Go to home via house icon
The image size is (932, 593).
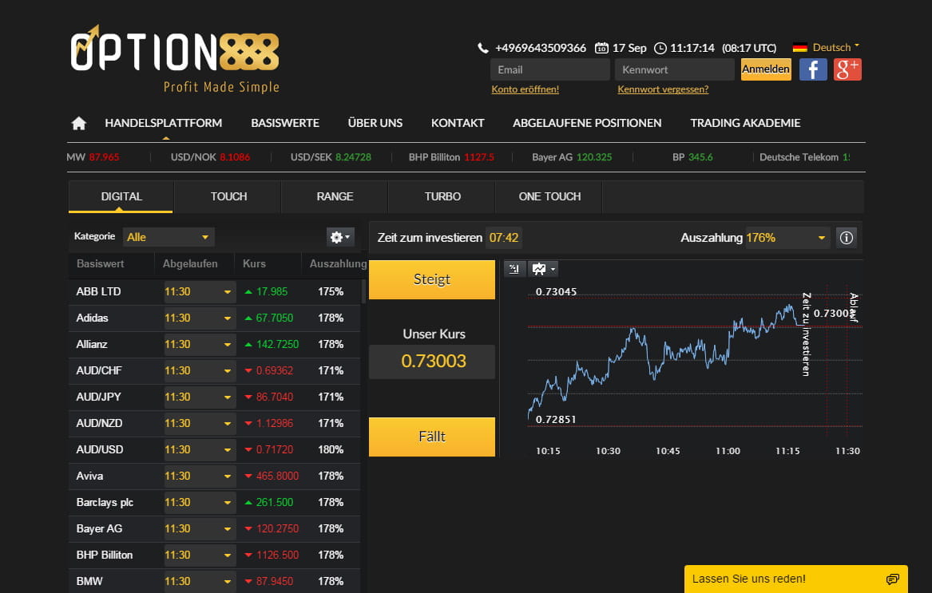pos(78,123)
